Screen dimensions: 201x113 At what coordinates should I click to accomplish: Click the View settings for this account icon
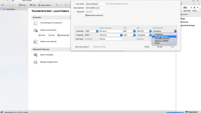35,23
